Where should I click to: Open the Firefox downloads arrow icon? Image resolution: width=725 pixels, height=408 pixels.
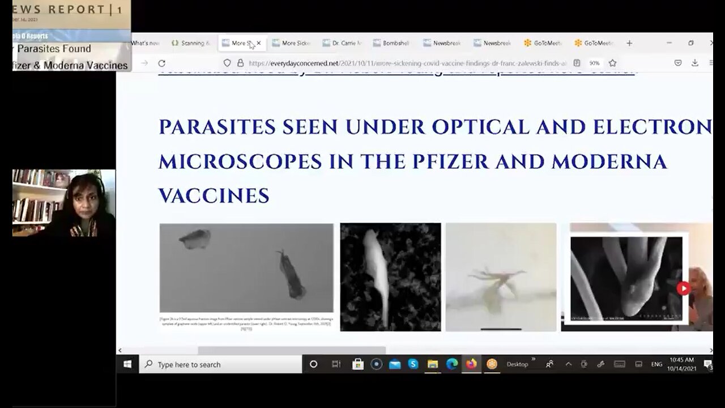click(x=695, y=63)
